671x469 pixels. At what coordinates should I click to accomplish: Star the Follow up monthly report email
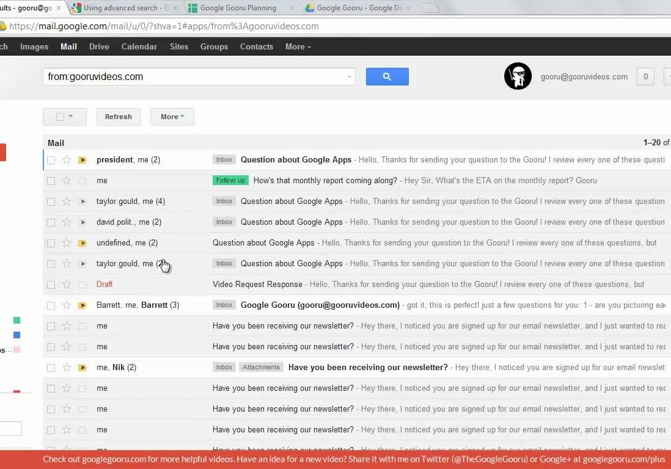[x=67, y=180]
